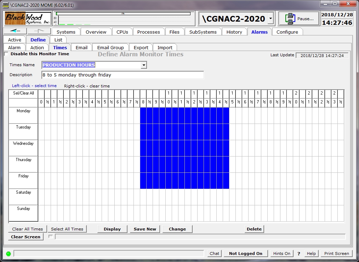The height and width of the screenshot is (262, 359).
Task: Click the green status indicator light
Action: tap(8, 254)
